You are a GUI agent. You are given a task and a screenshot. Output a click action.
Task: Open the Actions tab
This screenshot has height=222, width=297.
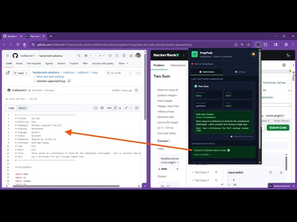coord(61,63)
